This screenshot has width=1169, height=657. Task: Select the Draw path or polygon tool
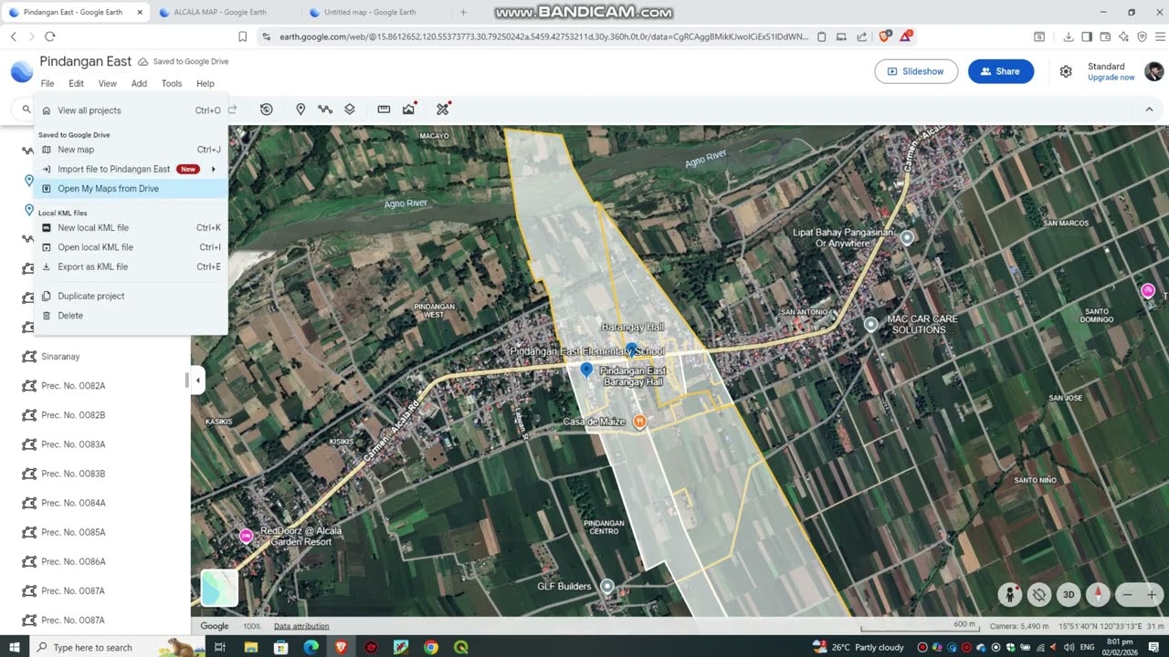pyautogui.click(x=324, y=109)
